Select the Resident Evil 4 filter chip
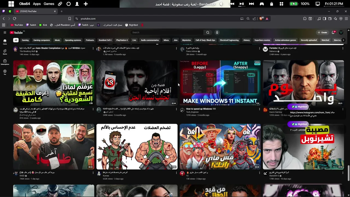Image resolution: width=350 pixels, height=197 pixels. 105,40
